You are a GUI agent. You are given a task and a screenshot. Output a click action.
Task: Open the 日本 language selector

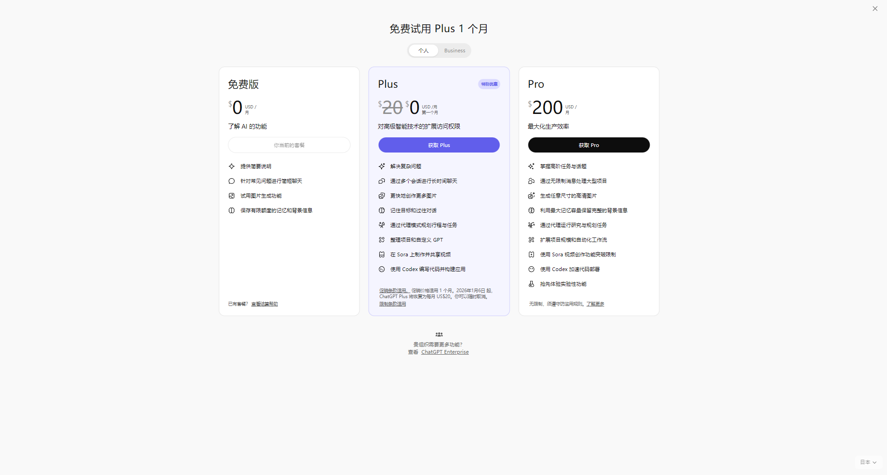pyautogui.click(x=869, y=463)
